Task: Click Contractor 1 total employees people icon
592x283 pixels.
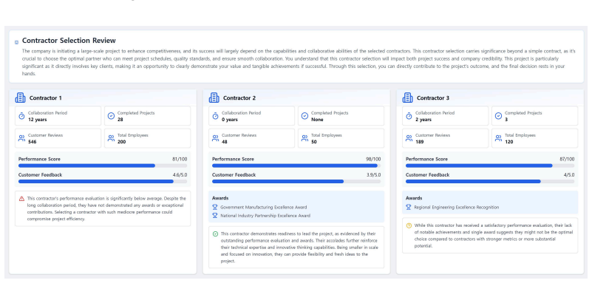Action: coord(111,138)
